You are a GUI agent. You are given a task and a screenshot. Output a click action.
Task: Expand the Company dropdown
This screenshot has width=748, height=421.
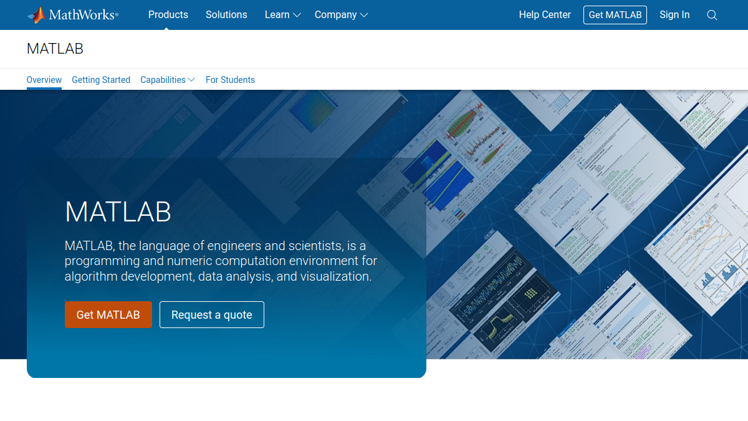pyautogui.click(x=342, y=15)
